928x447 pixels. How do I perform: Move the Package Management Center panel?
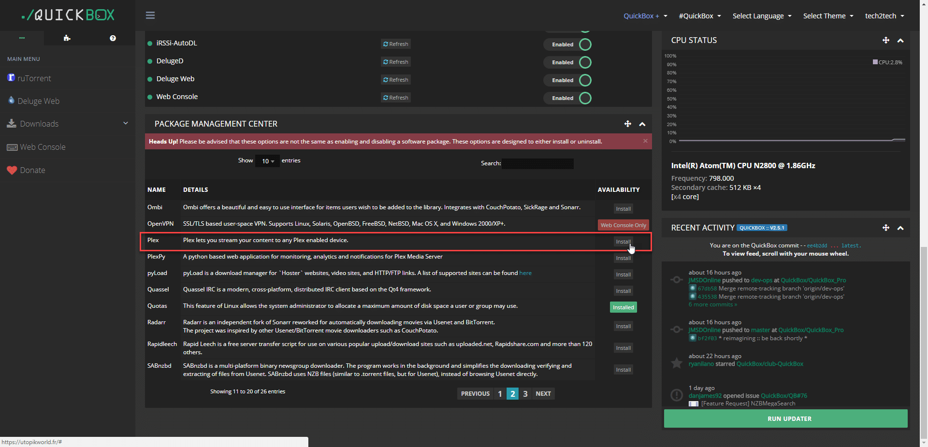point(628,124)
